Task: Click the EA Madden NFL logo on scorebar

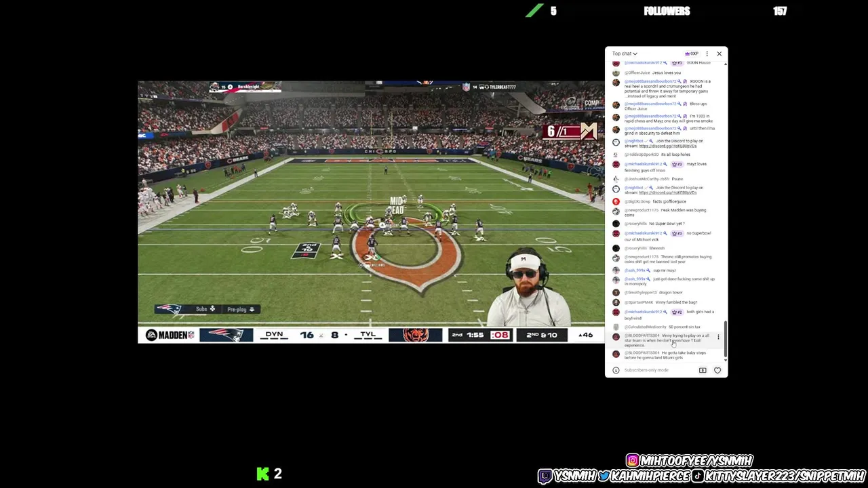Action: (170, 335)
